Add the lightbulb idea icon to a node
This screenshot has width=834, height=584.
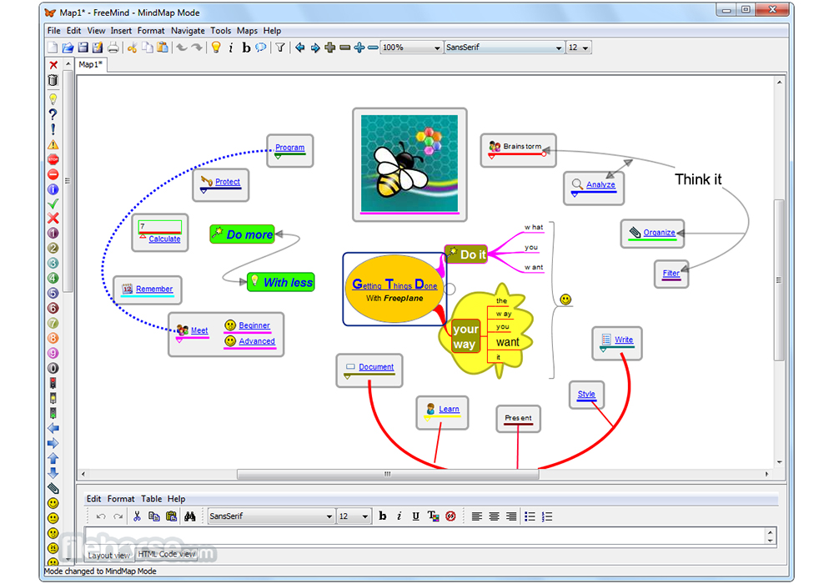point(53,98)
